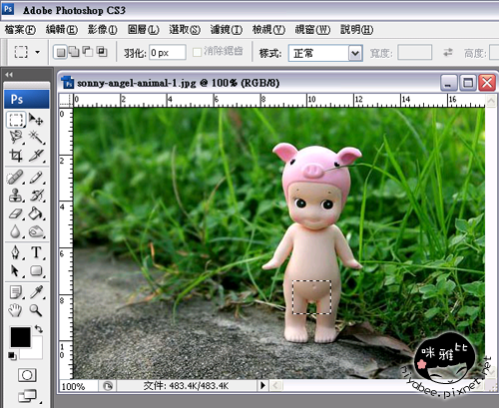This screenshot has width=499, height=408.
Task: Swap width and height arrows button
Action: (x=448, y=52)
